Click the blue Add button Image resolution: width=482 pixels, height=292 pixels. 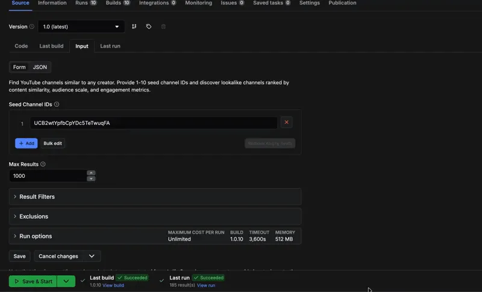point(26,144)
